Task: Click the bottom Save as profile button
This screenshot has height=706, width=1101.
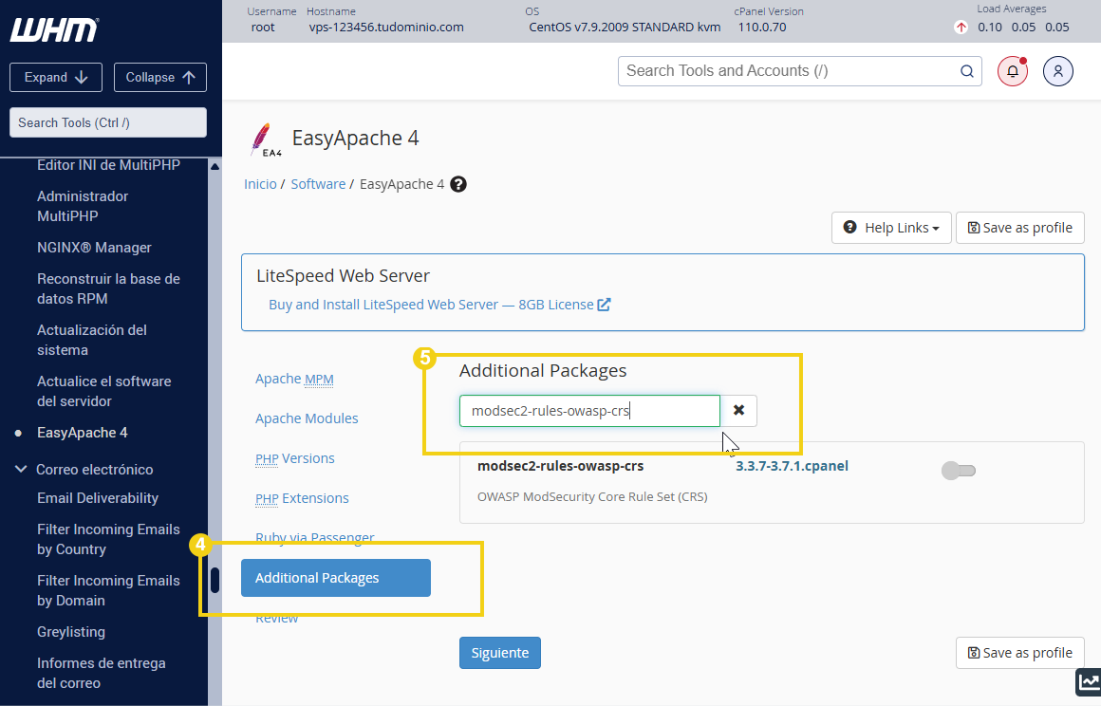Action: coord(1020,653)
